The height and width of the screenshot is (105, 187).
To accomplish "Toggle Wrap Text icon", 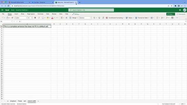I will (66, 18).
